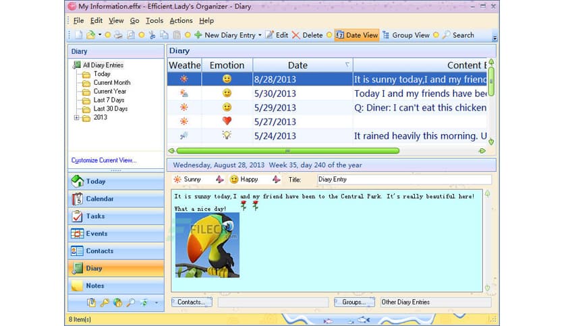Image resolution: width=564 pixels, height=326 pixels.
Task: Click the Contacts... button below editor
Action: point(192,302)
